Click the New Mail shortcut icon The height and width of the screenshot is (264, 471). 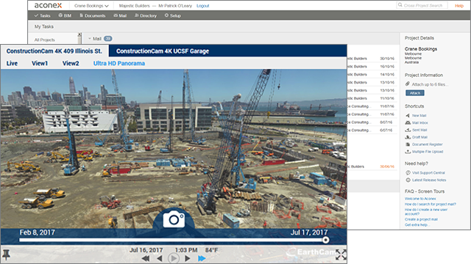coord(408,116)
